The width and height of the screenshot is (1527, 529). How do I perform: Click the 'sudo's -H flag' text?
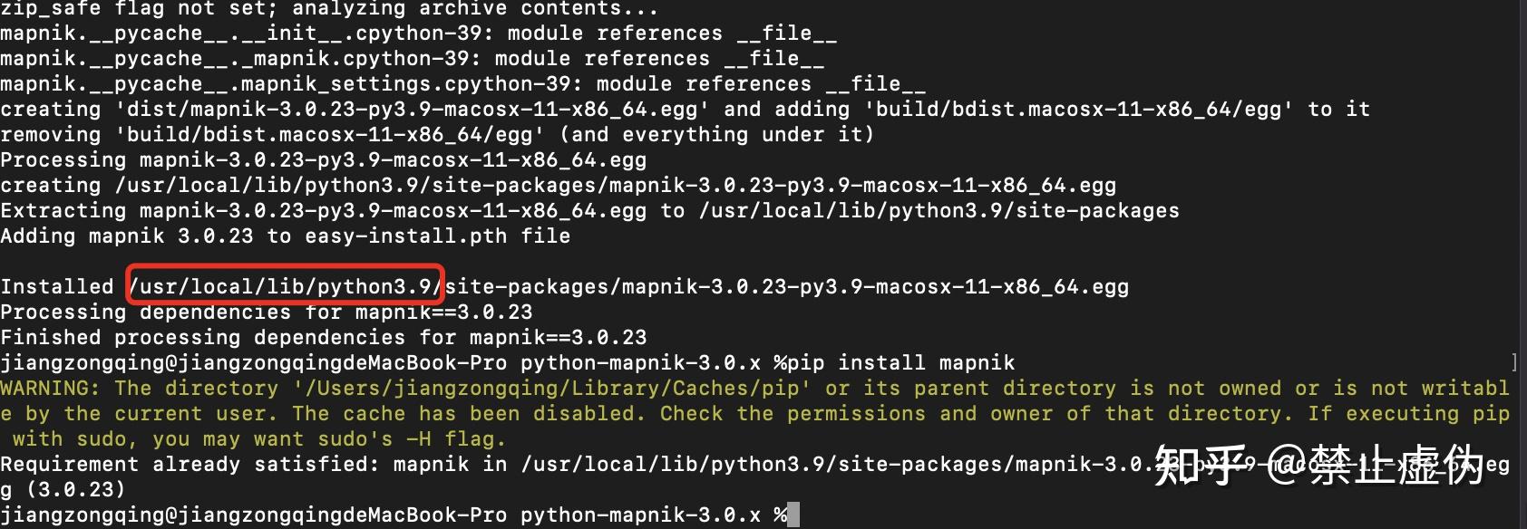[413, 439]
